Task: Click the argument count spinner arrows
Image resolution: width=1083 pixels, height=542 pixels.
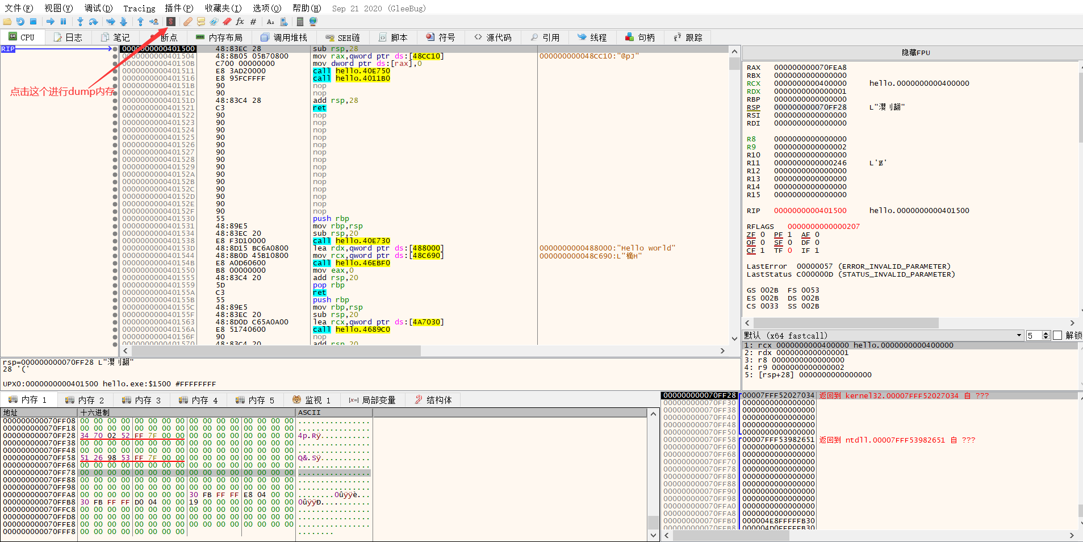Action: (1046, 336)
